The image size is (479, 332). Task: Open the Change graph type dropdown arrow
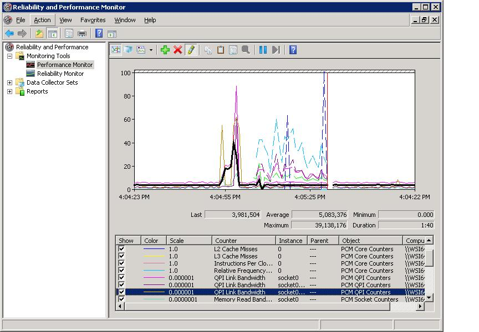point(151,50)
